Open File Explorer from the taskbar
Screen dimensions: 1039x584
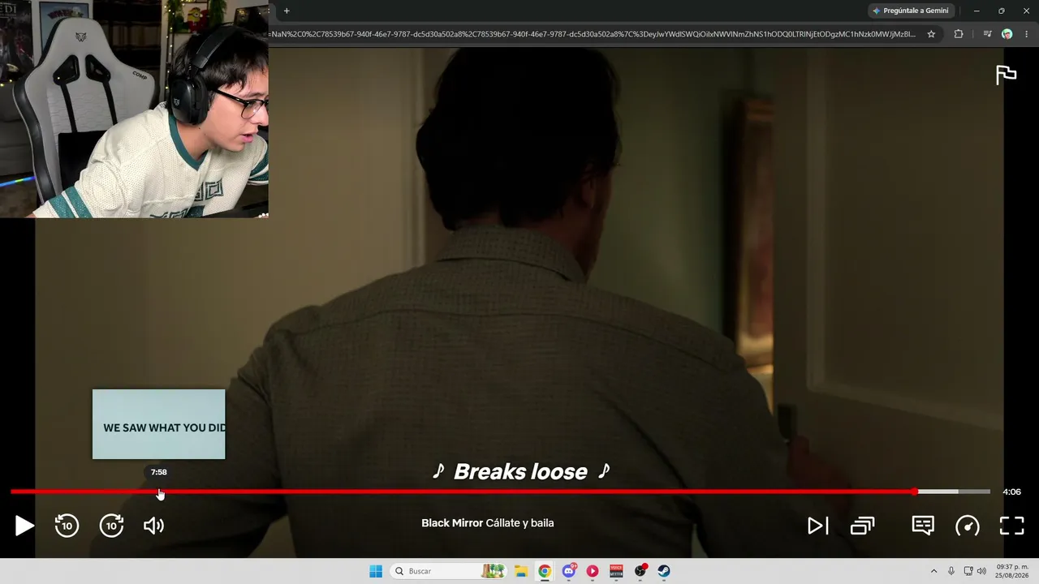tap(520, 571)
